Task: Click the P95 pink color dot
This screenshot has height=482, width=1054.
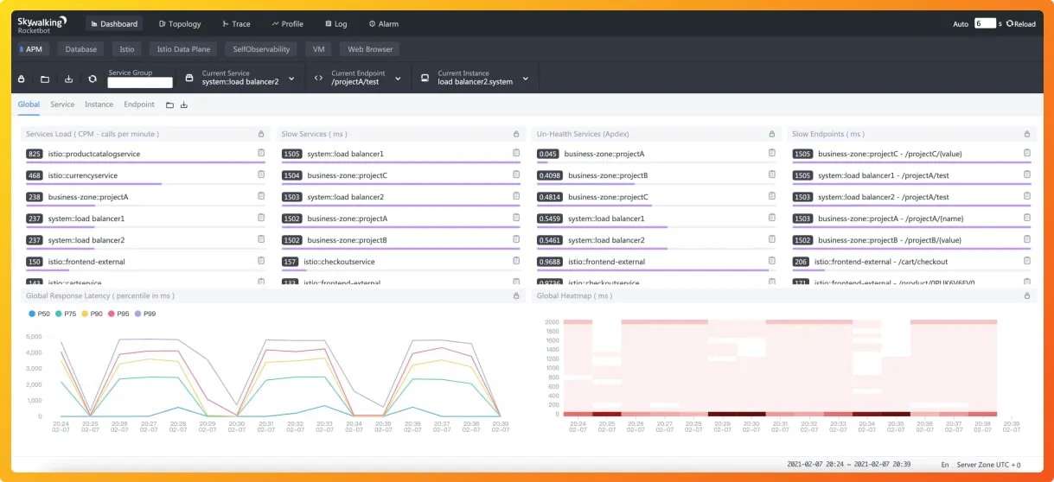Action: (x=111, y=314)
